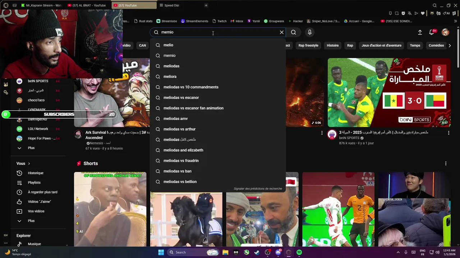Expand subscriptions list with 'Plus' chevron
460x258 pixels.
pyautogui.click(x=19, y=148)
